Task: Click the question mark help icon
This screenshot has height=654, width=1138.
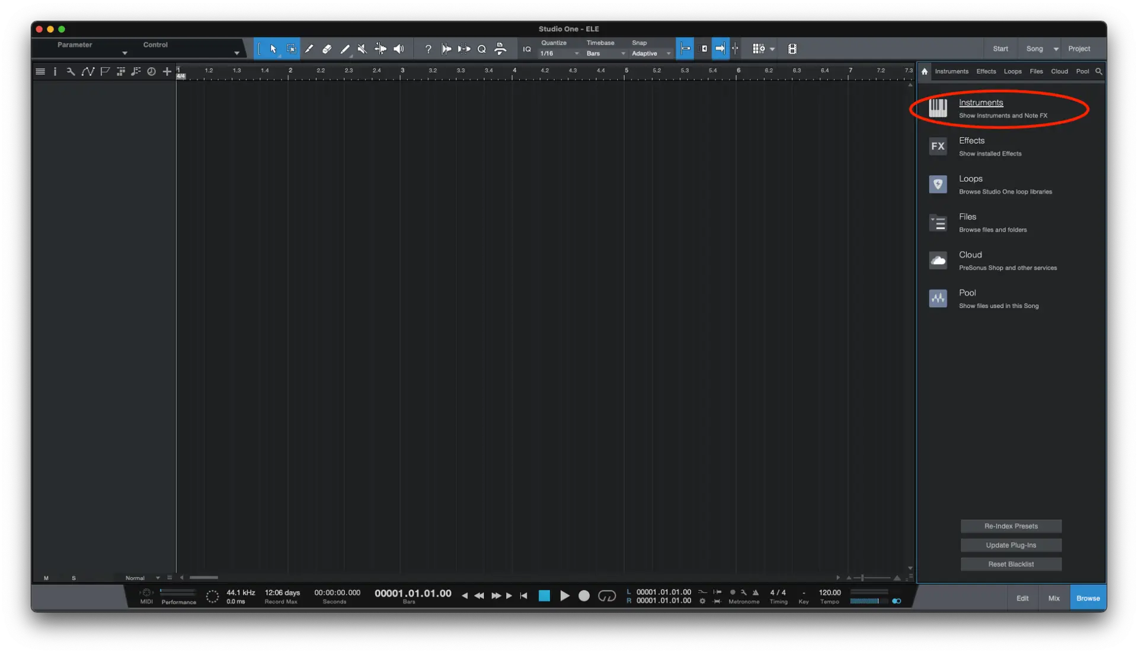Action: tap(428, 49)
